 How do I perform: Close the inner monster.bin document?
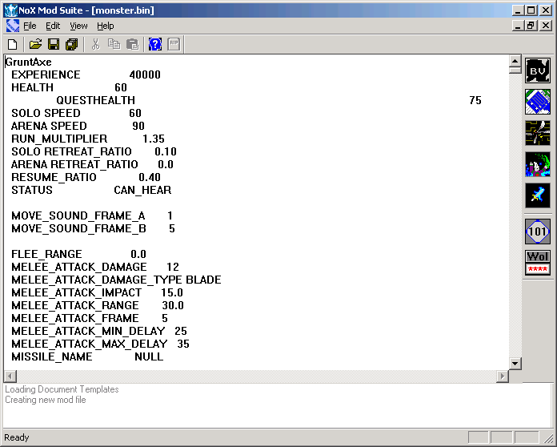[x=546, y=26]
